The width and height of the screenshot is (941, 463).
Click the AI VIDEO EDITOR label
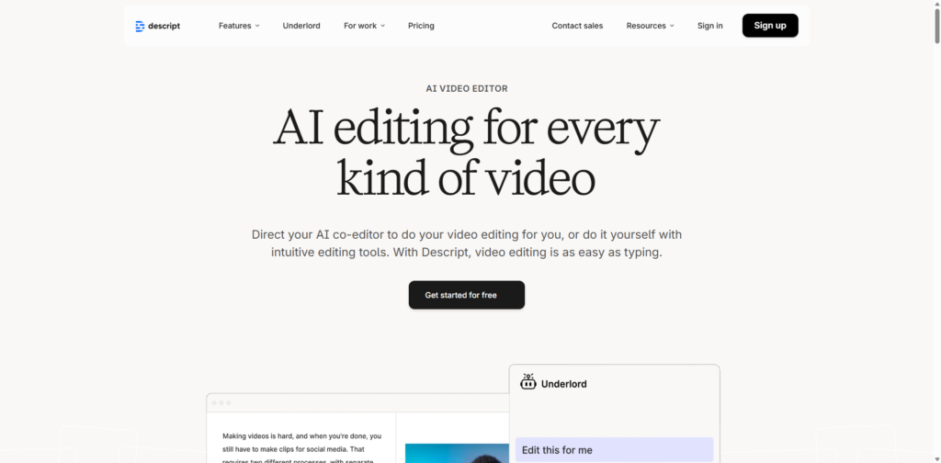467,88
